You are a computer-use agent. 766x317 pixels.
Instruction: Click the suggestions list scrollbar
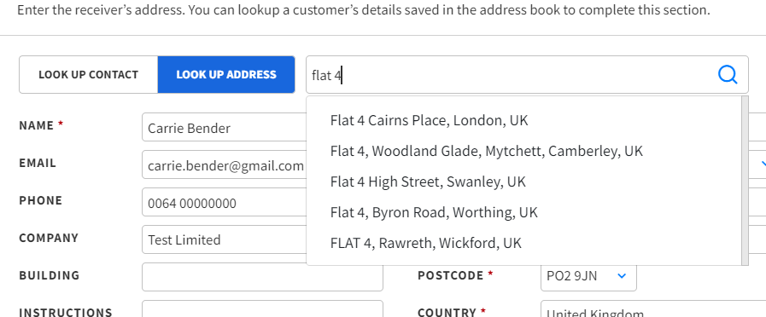coord(745,181)
